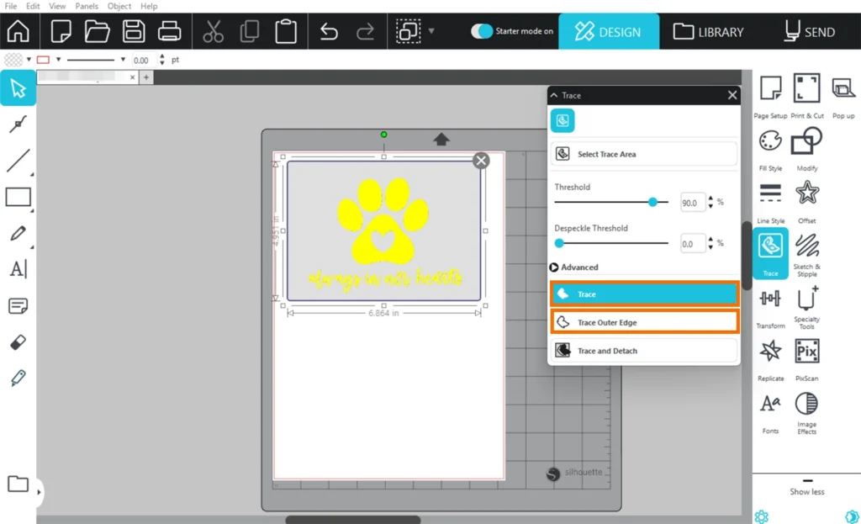This screenshot has width=861, height=524.
Task: Click the Undo arrow in toolbar
Action: coord(329,32)
